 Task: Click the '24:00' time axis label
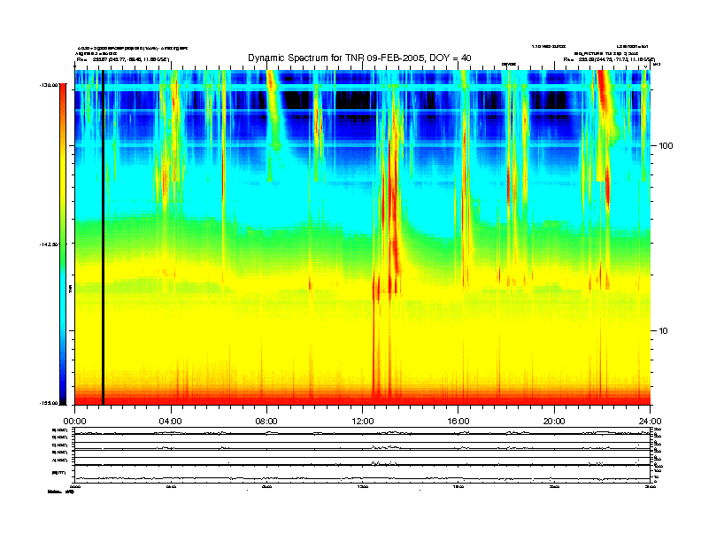[650, 422]
